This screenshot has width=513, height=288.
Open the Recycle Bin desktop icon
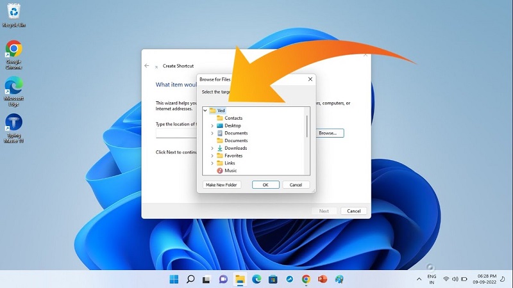click(13, 15)
